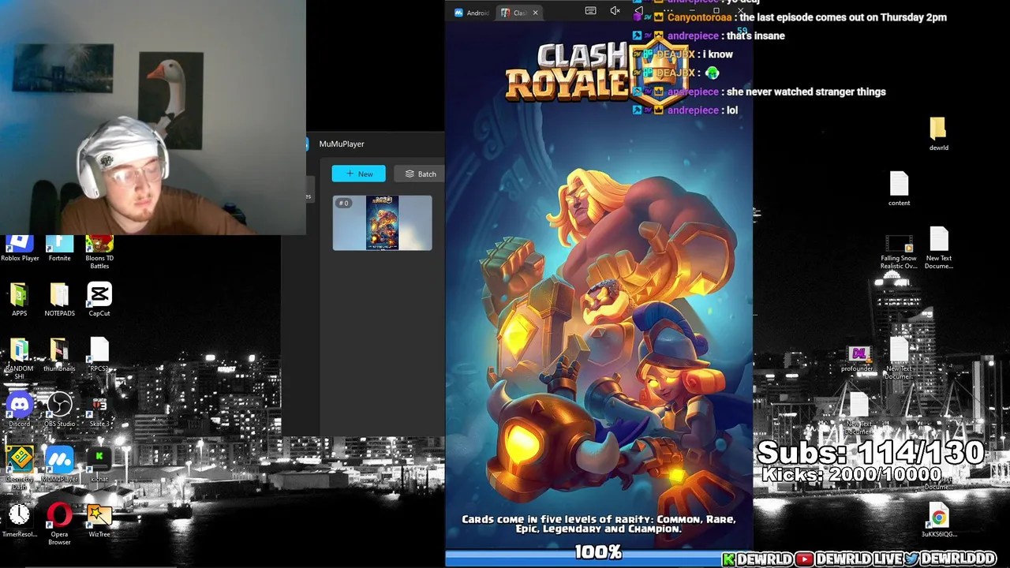Open the NOTEPADS folder on desktop
1010x568 pixels.
tap(59, 300)
